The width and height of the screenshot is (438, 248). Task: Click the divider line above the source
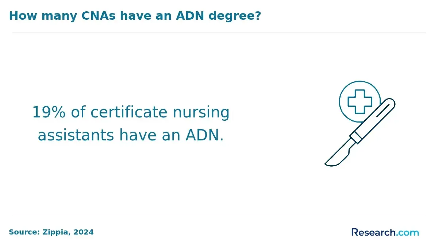click(x=219, y=215)
